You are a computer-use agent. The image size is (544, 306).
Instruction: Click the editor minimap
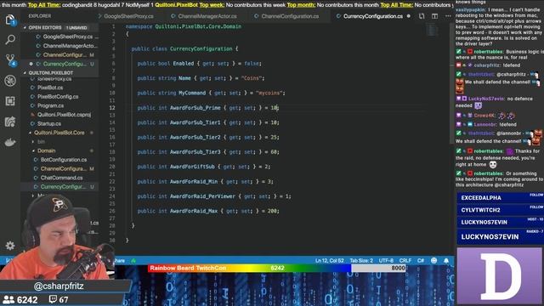tap(433, 30)
